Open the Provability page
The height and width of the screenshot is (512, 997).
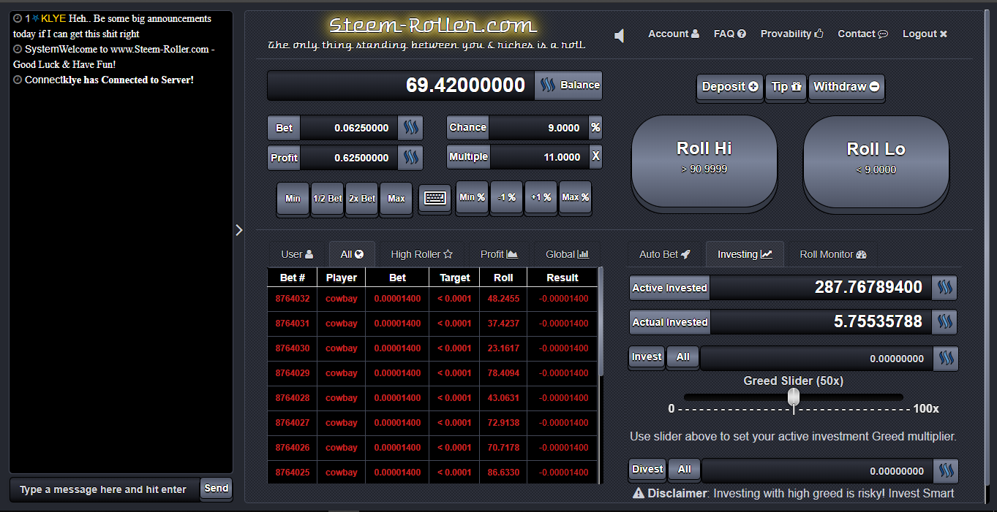[x=792, y=34]
